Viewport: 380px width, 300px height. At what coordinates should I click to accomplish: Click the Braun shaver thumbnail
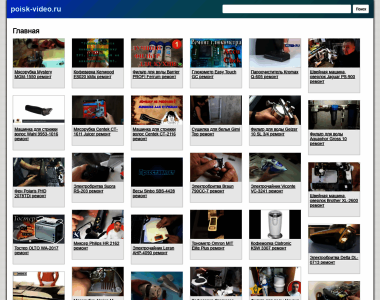(x=216, y=167)
